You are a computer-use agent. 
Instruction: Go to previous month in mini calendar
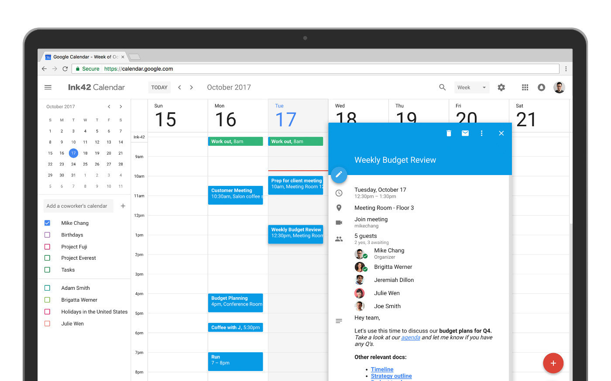tap(109, 106)
